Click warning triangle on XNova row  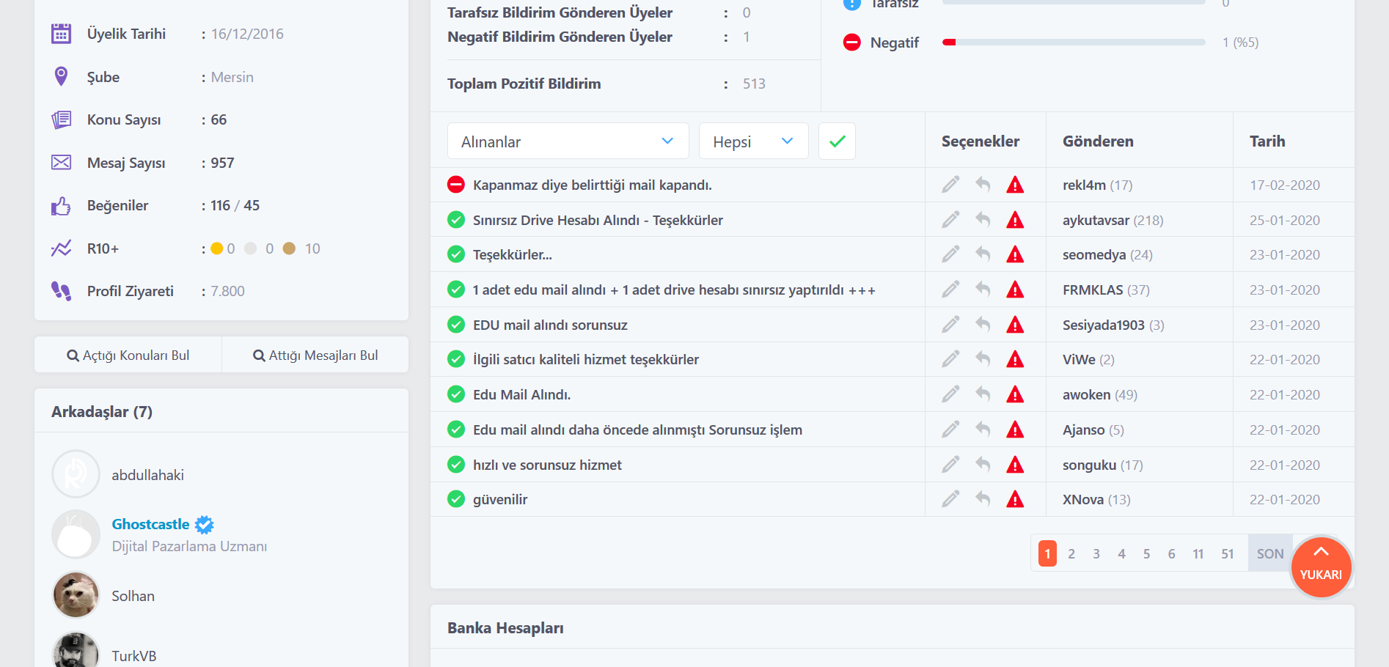pos(1015,500)
